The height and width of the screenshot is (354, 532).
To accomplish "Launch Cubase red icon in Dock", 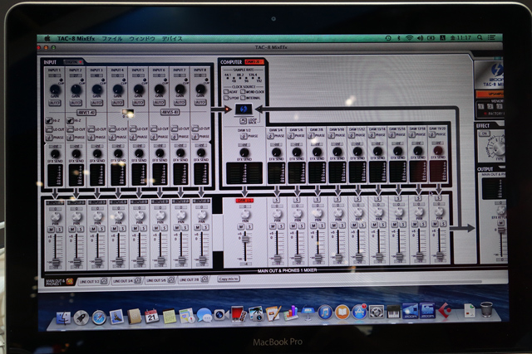I will [445, 311].
